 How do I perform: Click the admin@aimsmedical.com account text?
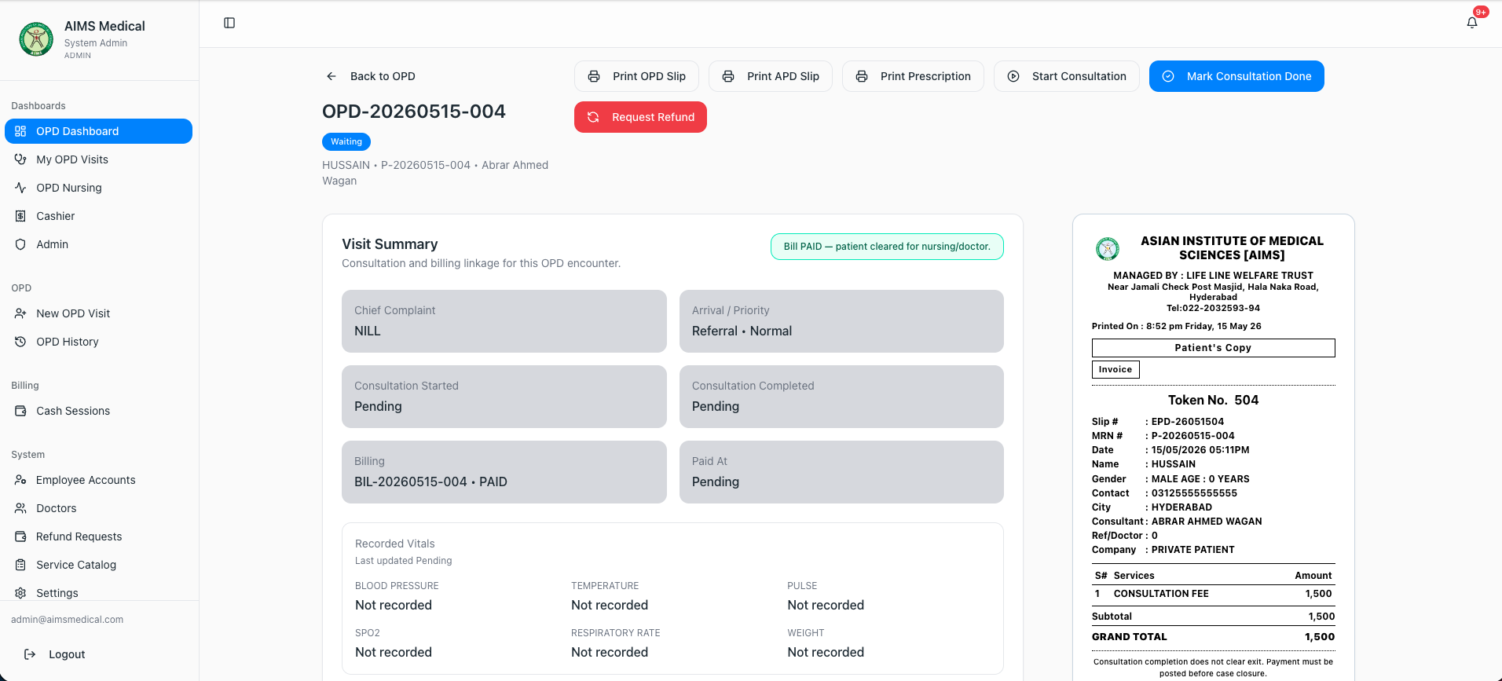click(68, 620)
